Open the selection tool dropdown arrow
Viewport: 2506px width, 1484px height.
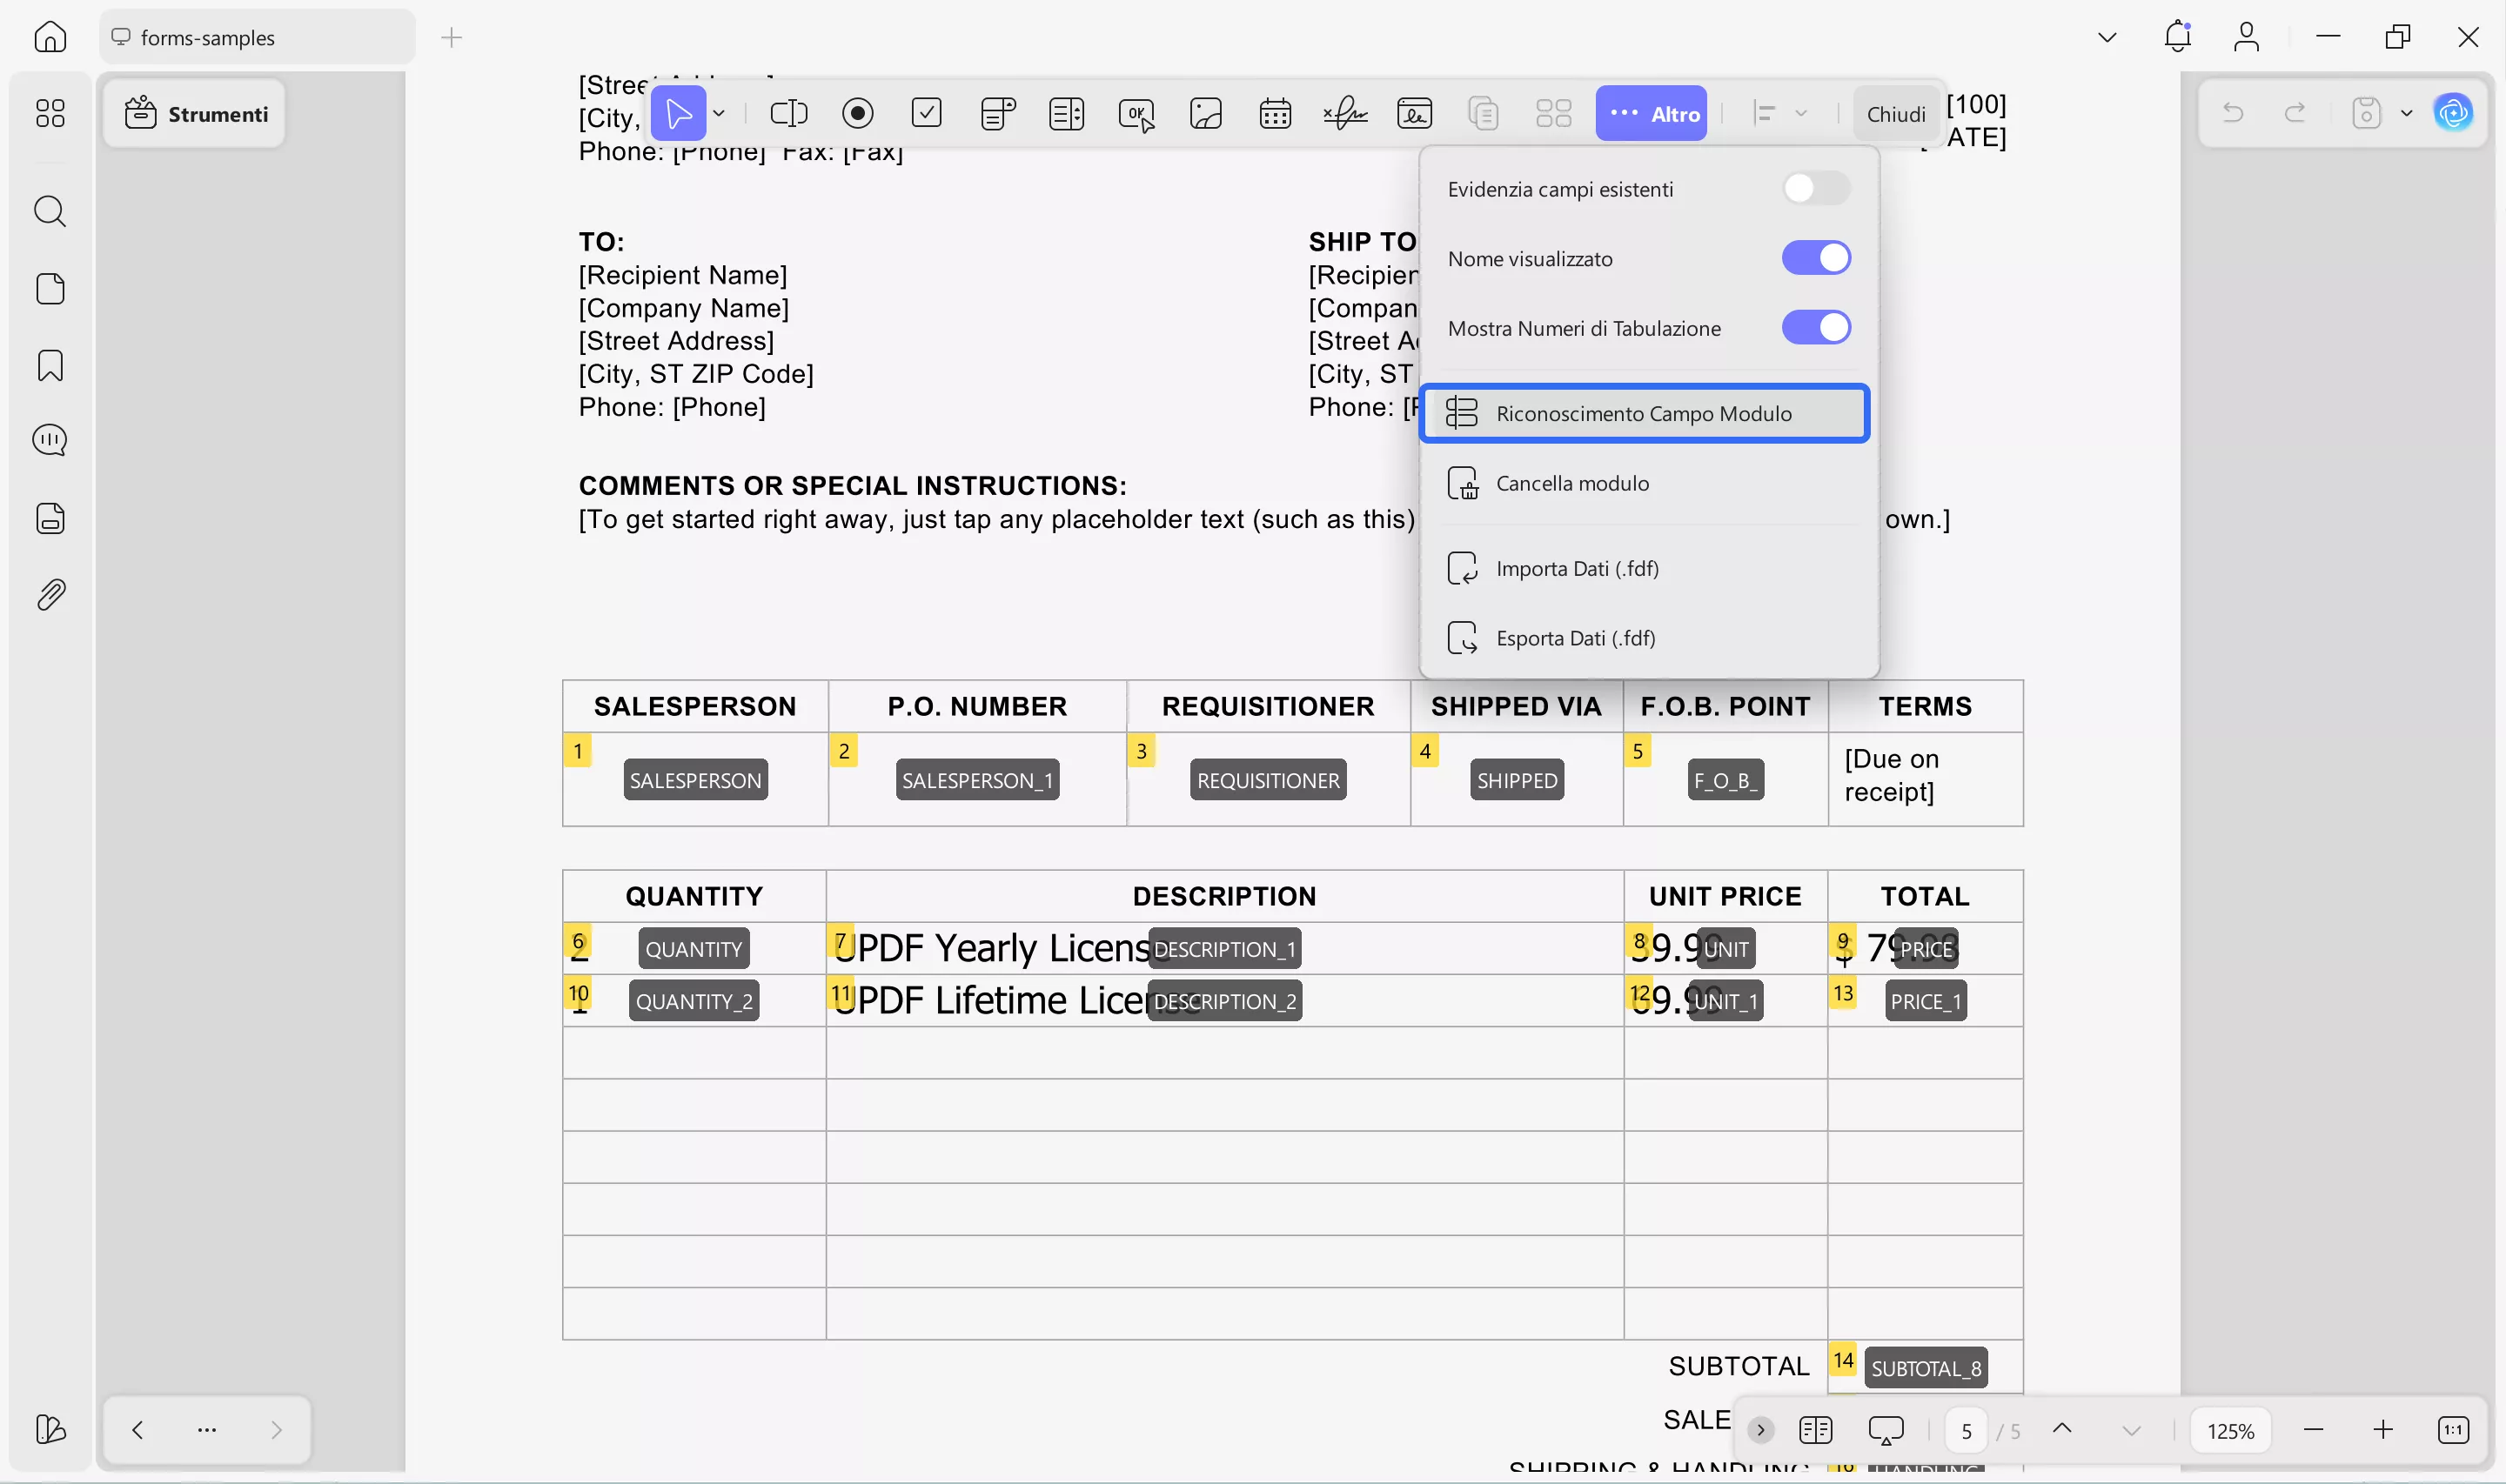click(x=718, y=113)
